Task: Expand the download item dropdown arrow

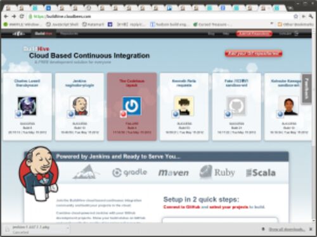Action: coord(68,228)
